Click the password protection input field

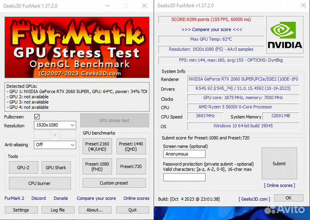[184, 177]
